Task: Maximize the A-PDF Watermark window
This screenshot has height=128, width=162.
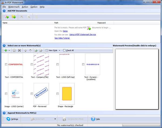Action: pyautogui.click(x=150, y=2)
